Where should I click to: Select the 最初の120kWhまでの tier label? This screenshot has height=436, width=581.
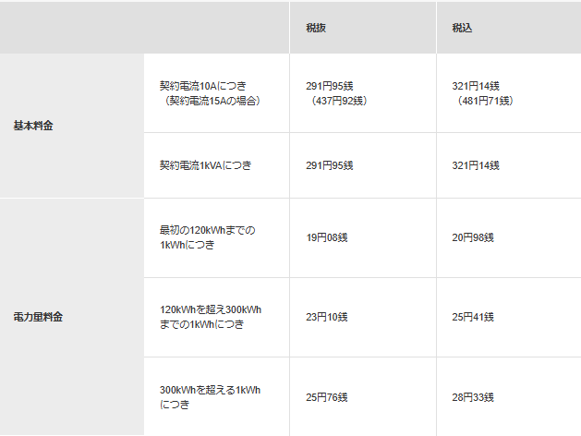tap(207, 230)
